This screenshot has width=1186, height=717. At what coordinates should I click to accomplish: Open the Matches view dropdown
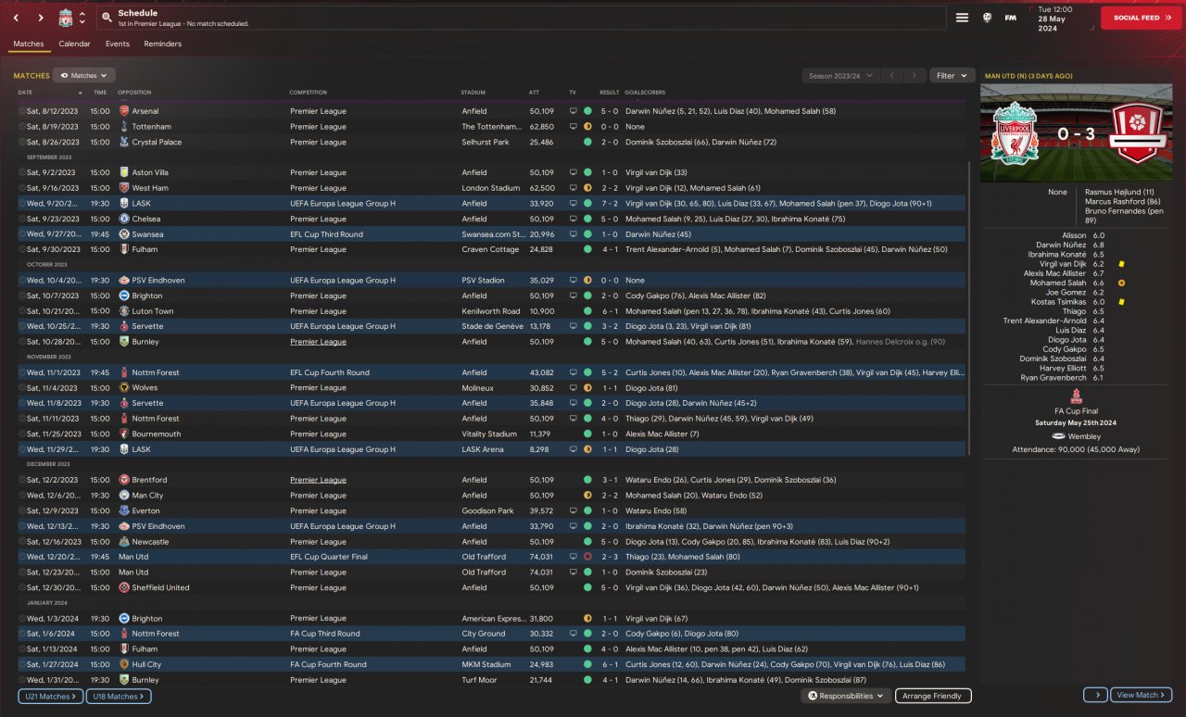tap(84, 76)
